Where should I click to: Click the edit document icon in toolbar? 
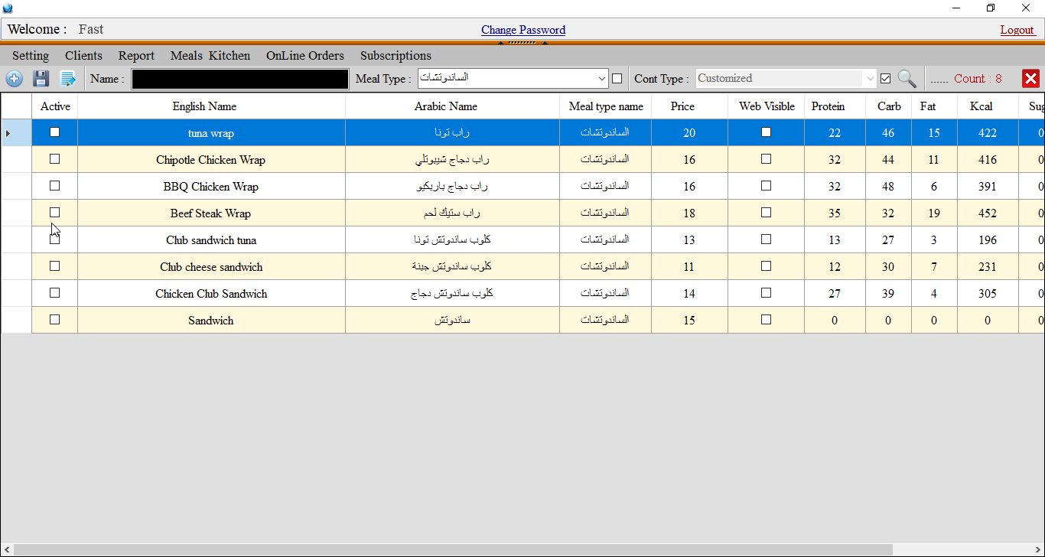tap(68, 78)
